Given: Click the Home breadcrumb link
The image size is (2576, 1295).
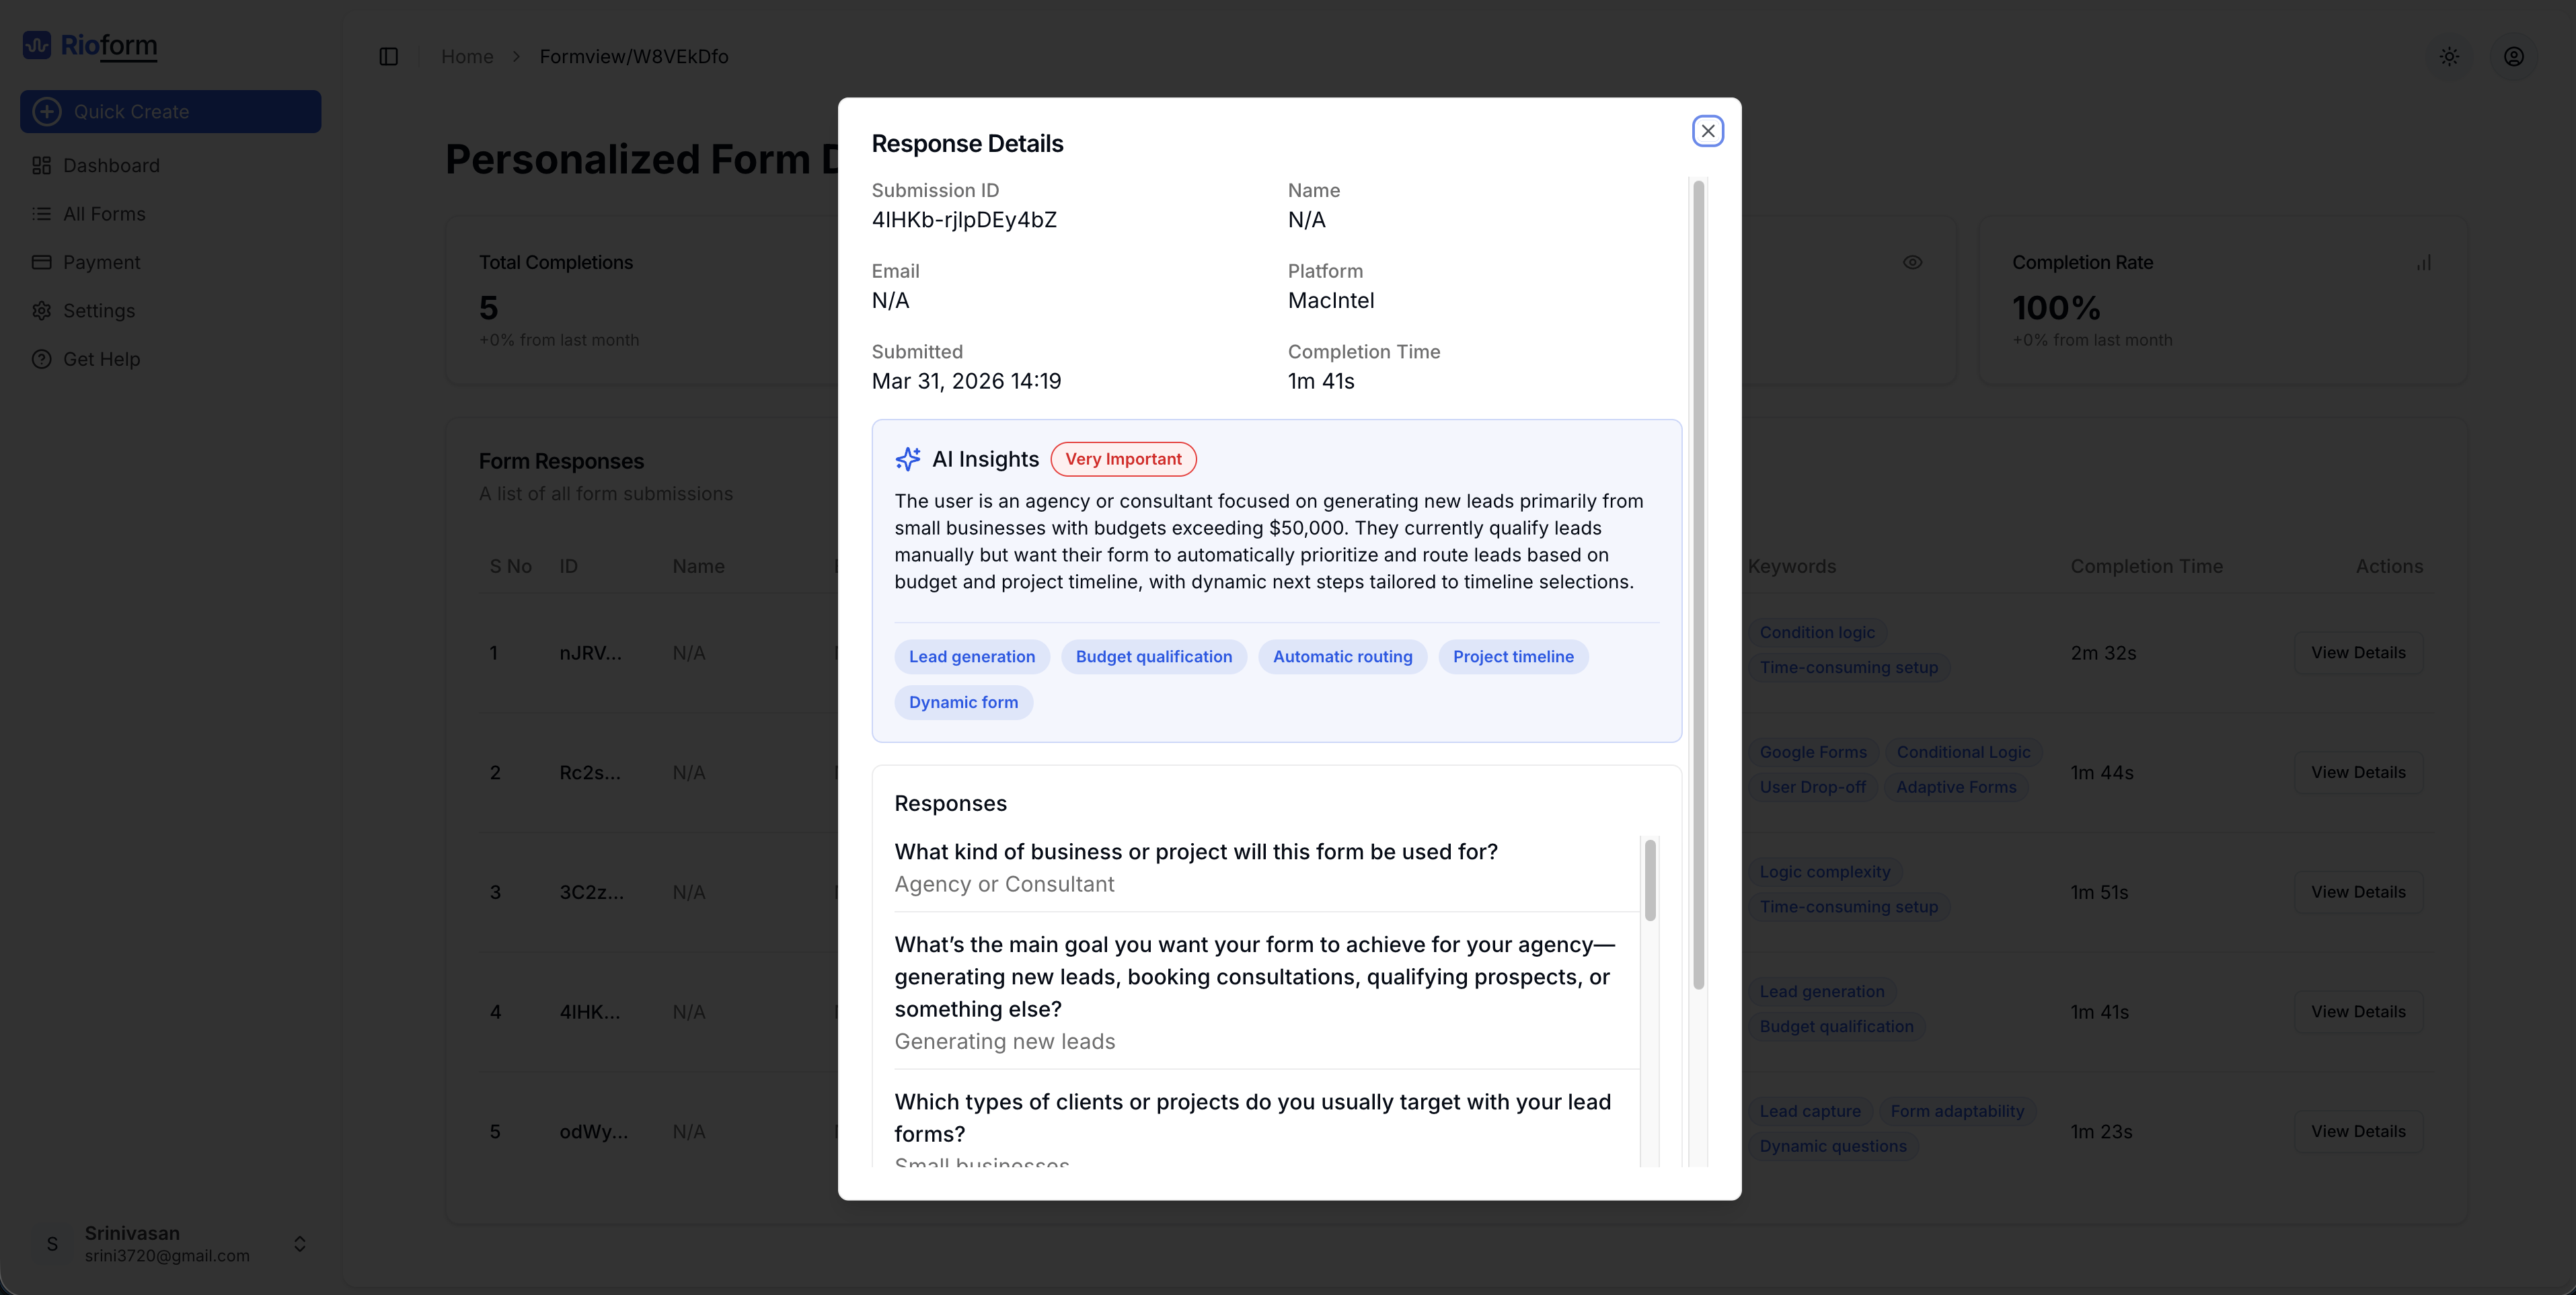Looking at the screenshot, I should [467, 57].
